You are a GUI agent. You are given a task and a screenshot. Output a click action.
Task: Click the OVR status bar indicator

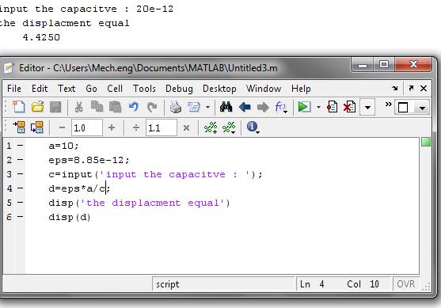[406, 284]
